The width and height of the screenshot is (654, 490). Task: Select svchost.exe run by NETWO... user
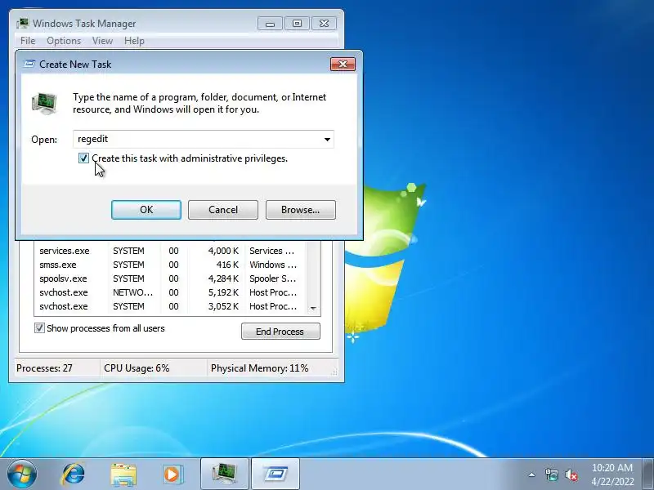pyautogui.click(x=170, y=292)
